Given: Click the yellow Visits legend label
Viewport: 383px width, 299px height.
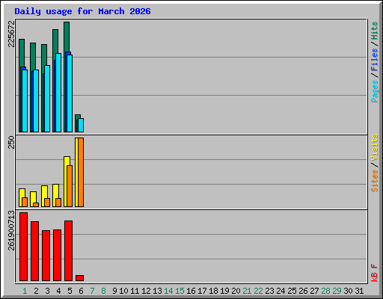Looking at the screenshot, I should pos(375,147).
